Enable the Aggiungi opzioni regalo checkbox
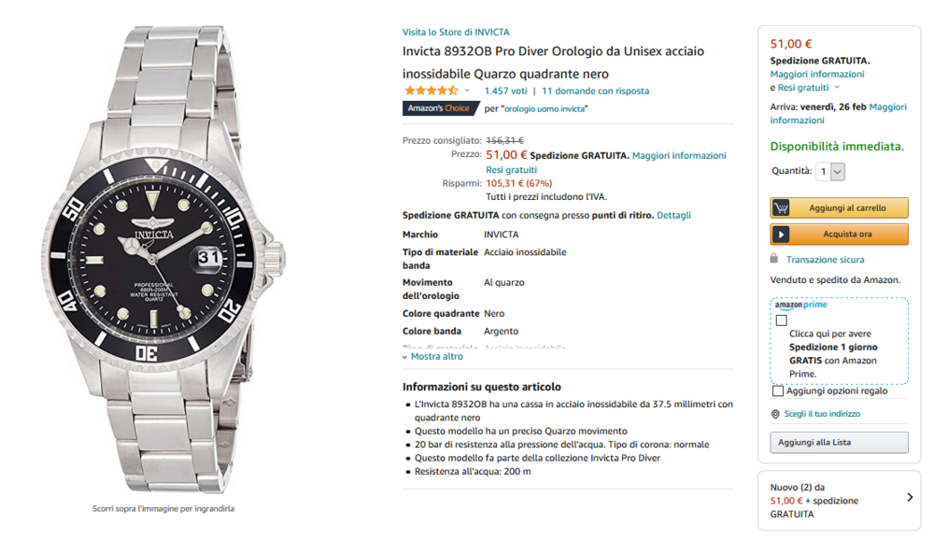Screen dimensions: 934x540 [x=778, y=391]
